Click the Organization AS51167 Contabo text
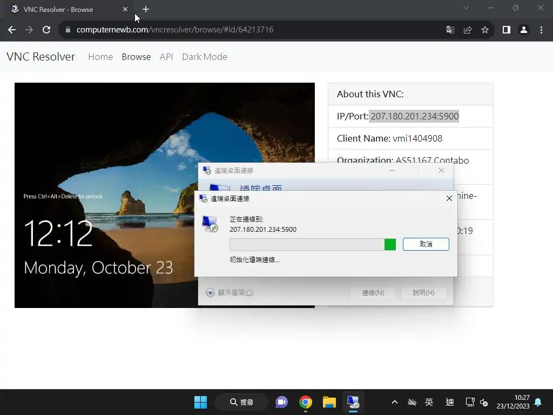The height and width of the screenshot is (415, 553). (x=403, y=160)
